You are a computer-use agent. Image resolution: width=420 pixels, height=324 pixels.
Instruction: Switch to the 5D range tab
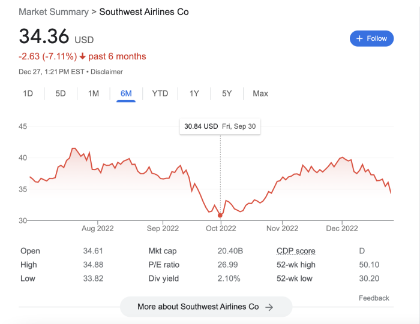(x=61, y=93)
